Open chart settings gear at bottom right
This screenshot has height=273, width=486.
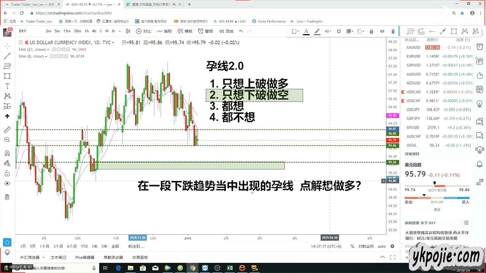[393, 246]
